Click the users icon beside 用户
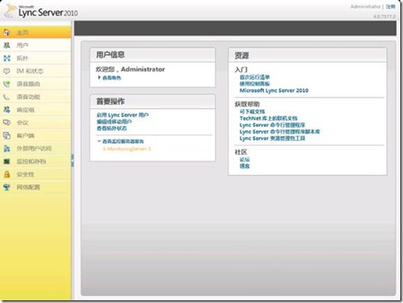This screenshot has width=403, height=303. coord(7,45)
